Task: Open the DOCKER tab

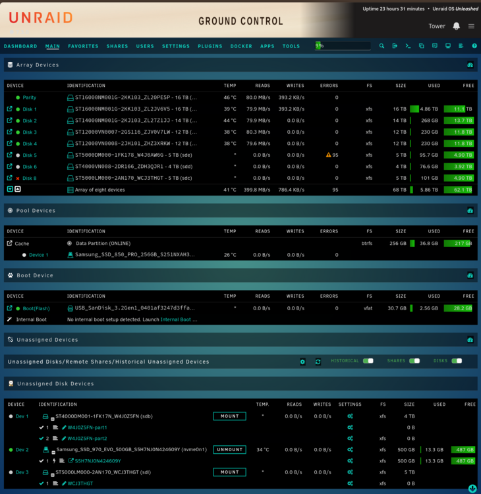Action: pyautogui.click(x=241, y=46)
